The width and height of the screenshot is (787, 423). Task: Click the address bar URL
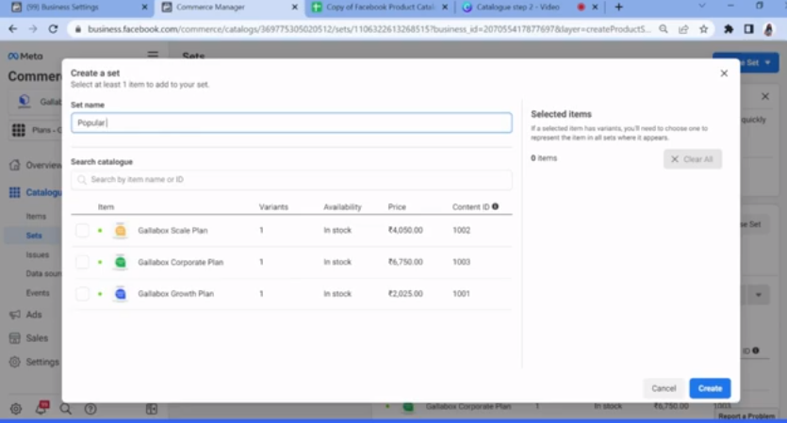point(369,29)
